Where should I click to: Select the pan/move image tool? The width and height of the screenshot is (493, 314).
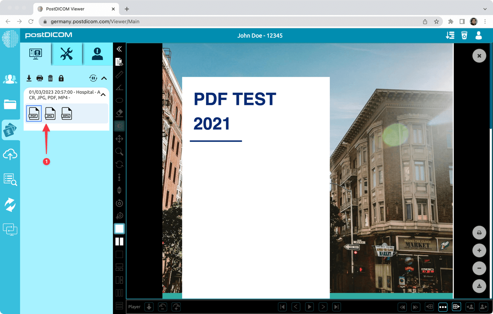coord(119,139)
